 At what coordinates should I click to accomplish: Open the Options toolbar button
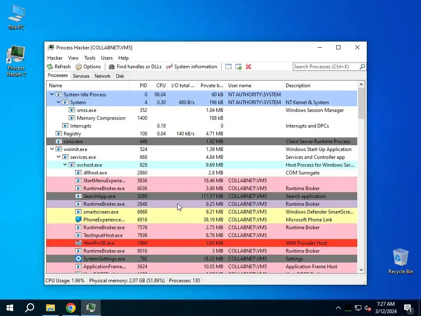coord(88,67)
